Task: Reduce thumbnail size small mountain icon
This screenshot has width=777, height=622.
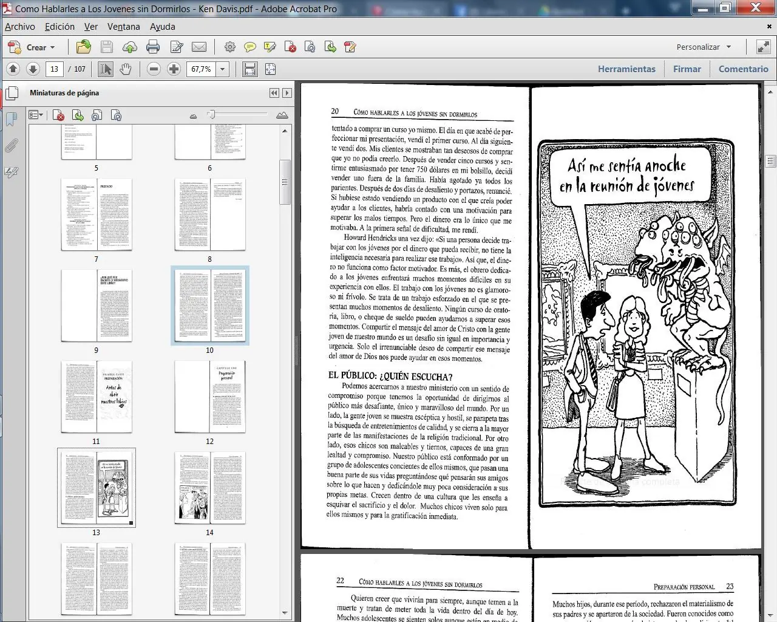Action: click(193, 115)
